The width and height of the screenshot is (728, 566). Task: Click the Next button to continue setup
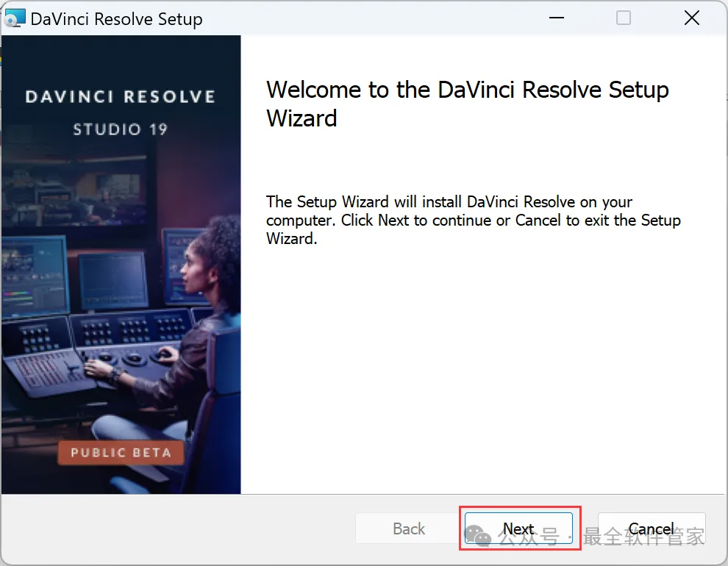point(518,528)
